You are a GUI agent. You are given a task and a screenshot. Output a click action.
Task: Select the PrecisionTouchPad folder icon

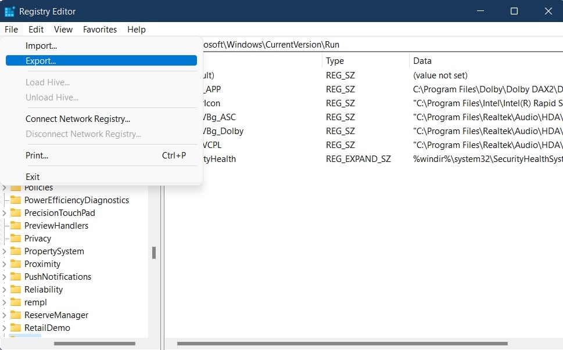coord(16,212)
